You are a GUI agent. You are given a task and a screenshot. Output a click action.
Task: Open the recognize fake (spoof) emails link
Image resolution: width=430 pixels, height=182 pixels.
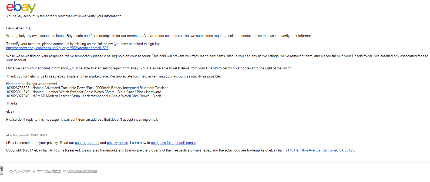(173, 143)
